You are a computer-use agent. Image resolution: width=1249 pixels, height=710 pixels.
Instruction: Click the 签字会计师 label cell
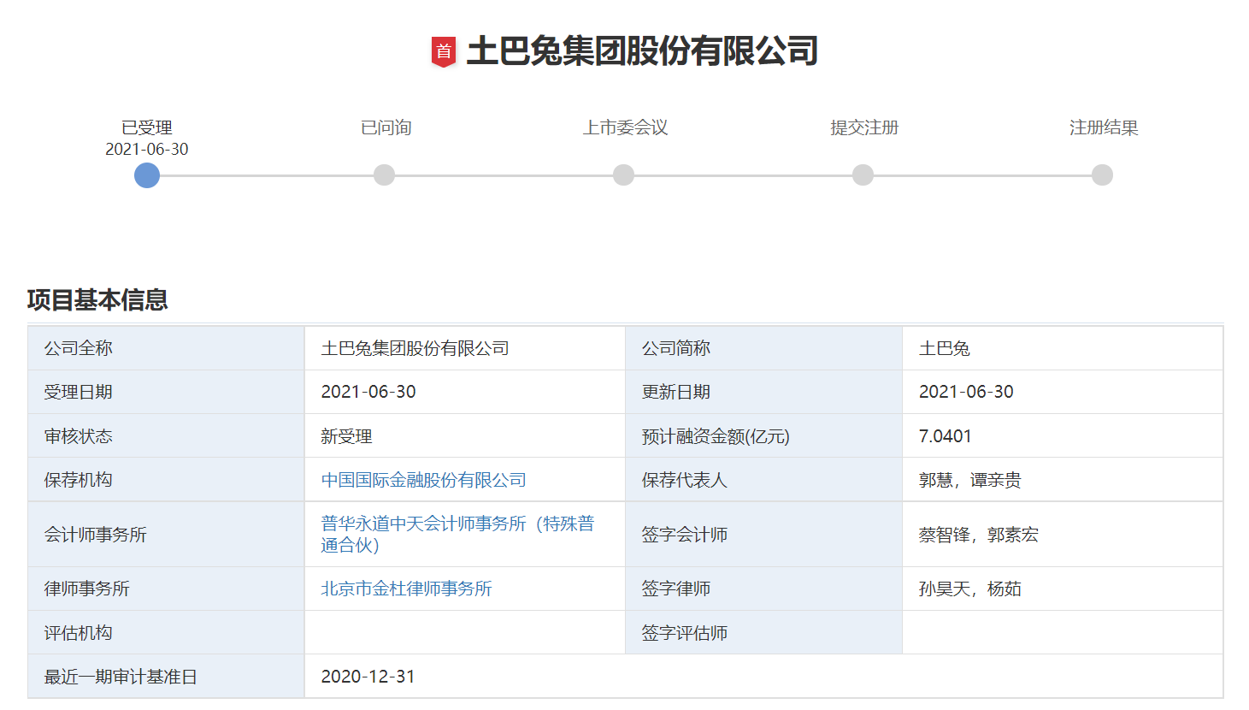pyautogui.click(x=763, y=535)
